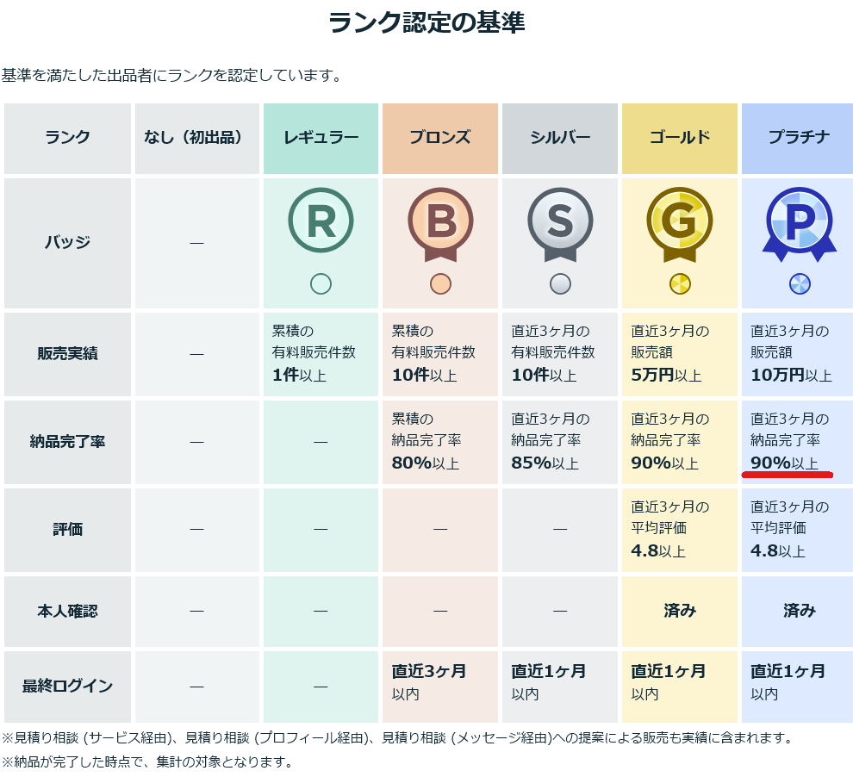This screenshot has height=777, width=853.
Task: Select the 済み cell in Gold column
Action: point(680,611)
